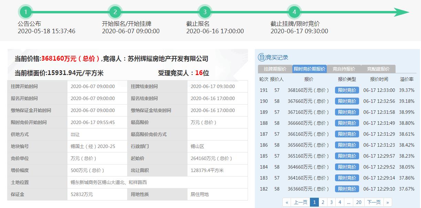Click 限时竞价 badge in round 183 row
The height and width of the screenshot is (208, 421).
347,178
